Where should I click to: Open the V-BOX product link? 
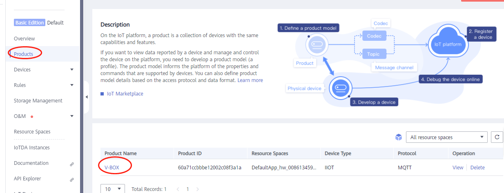[112, 167]
